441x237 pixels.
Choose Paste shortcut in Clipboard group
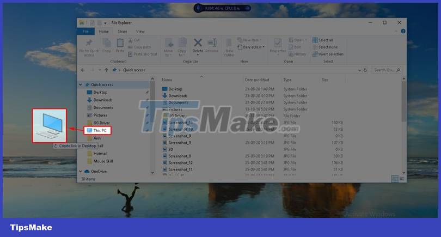143,54
